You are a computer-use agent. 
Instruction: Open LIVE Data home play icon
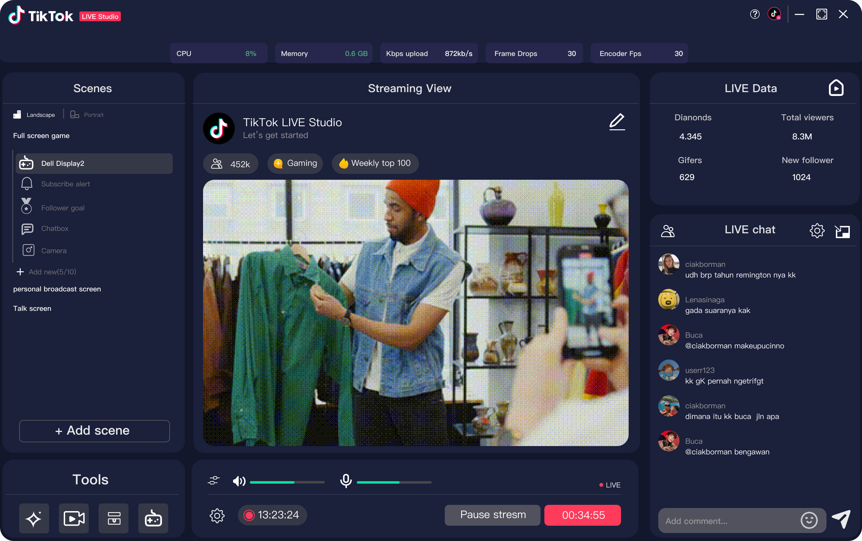point(836,88)
